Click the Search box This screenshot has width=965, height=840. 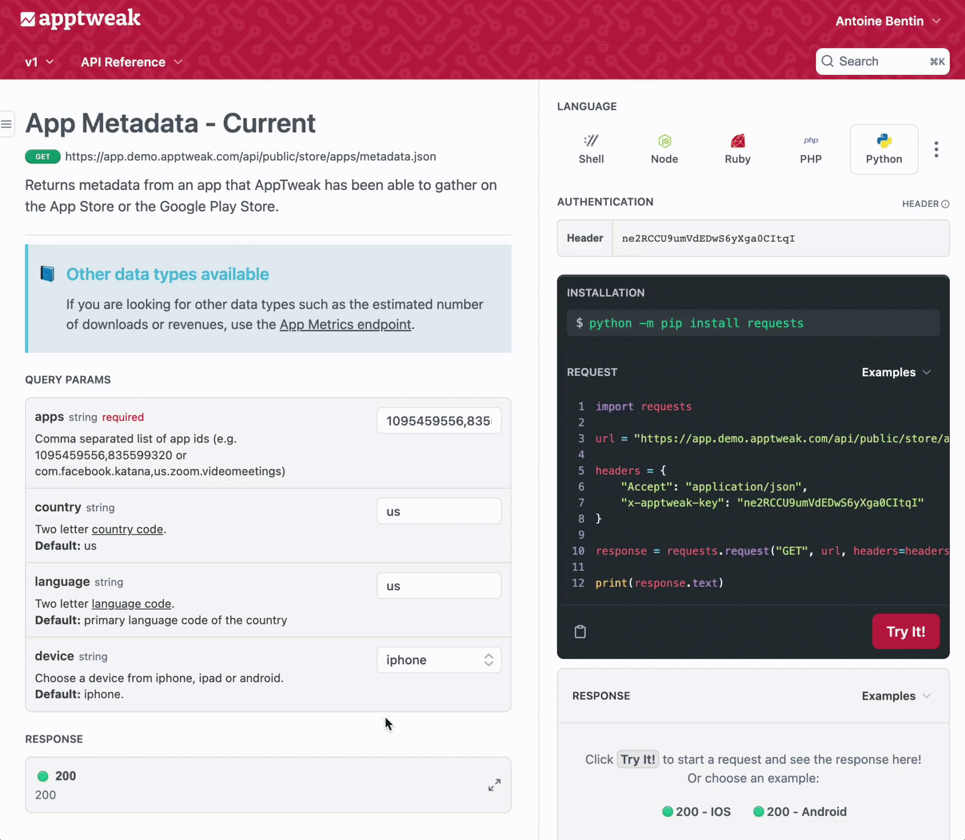click(883, 61)
